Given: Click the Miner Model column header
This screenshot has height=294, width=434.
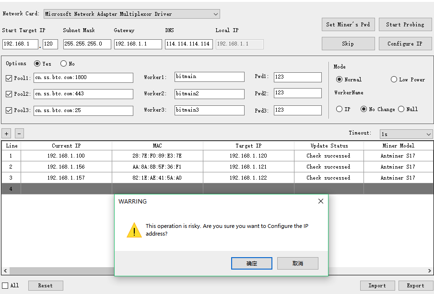Looking at the screenshot, I should click(399, 146).
